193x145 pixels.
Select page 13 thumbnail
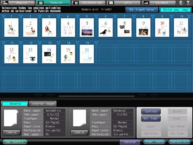point(49,54)
